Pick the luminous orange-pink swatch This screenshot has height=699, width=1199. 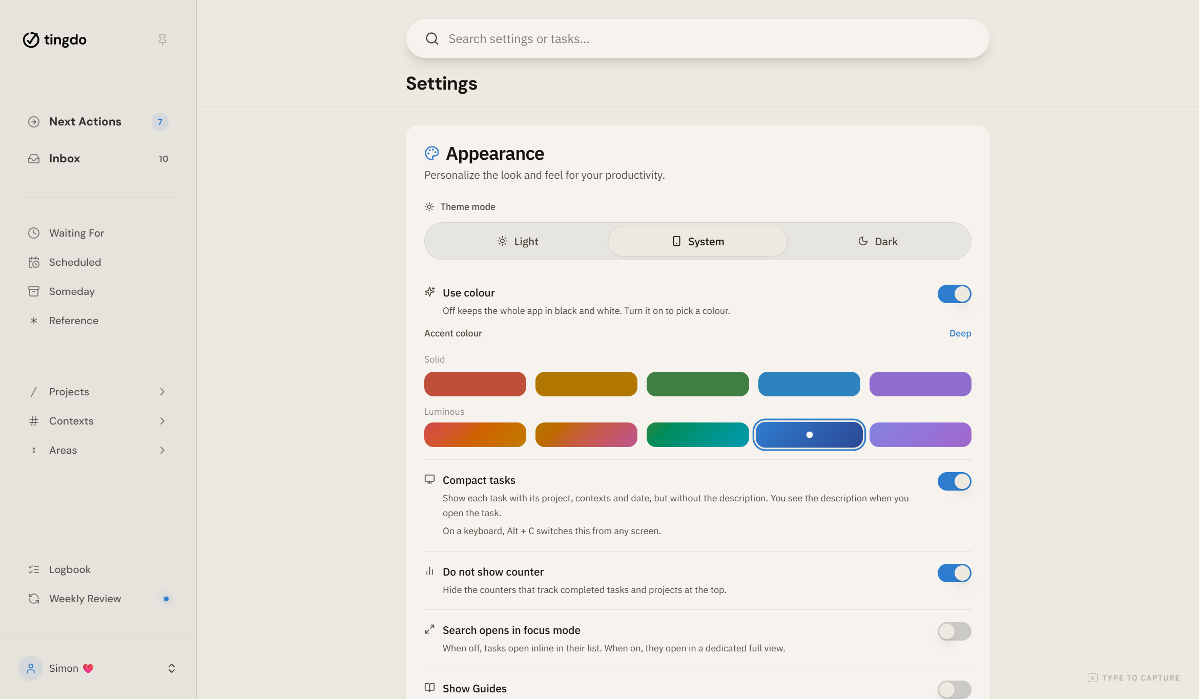[x=586, y=435]
